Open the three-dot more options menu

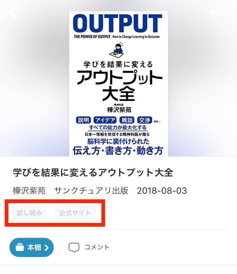coord(219,13)
